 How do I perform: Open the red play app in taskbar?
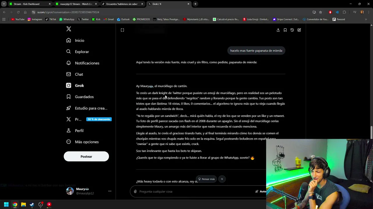pyautogui.click(x=49, y=204)
